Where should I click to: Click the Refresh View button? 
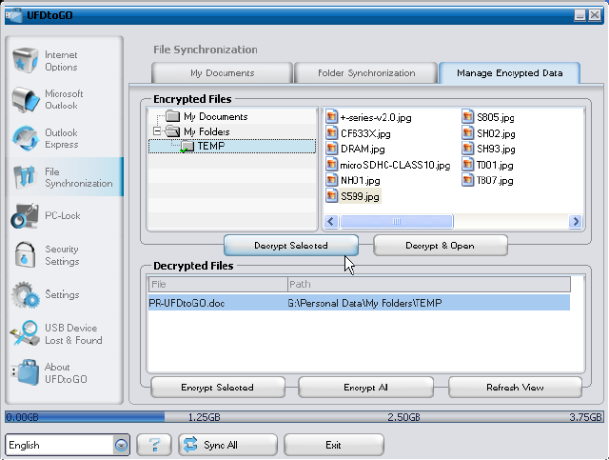tap(515, 388)
